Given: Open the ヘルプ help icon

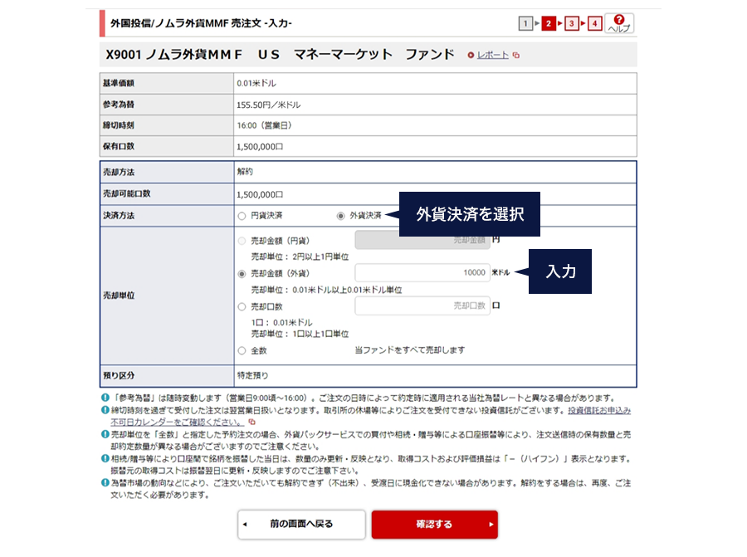Looking at the screenshot, I should pyautogui.click(x=619, y=23).
